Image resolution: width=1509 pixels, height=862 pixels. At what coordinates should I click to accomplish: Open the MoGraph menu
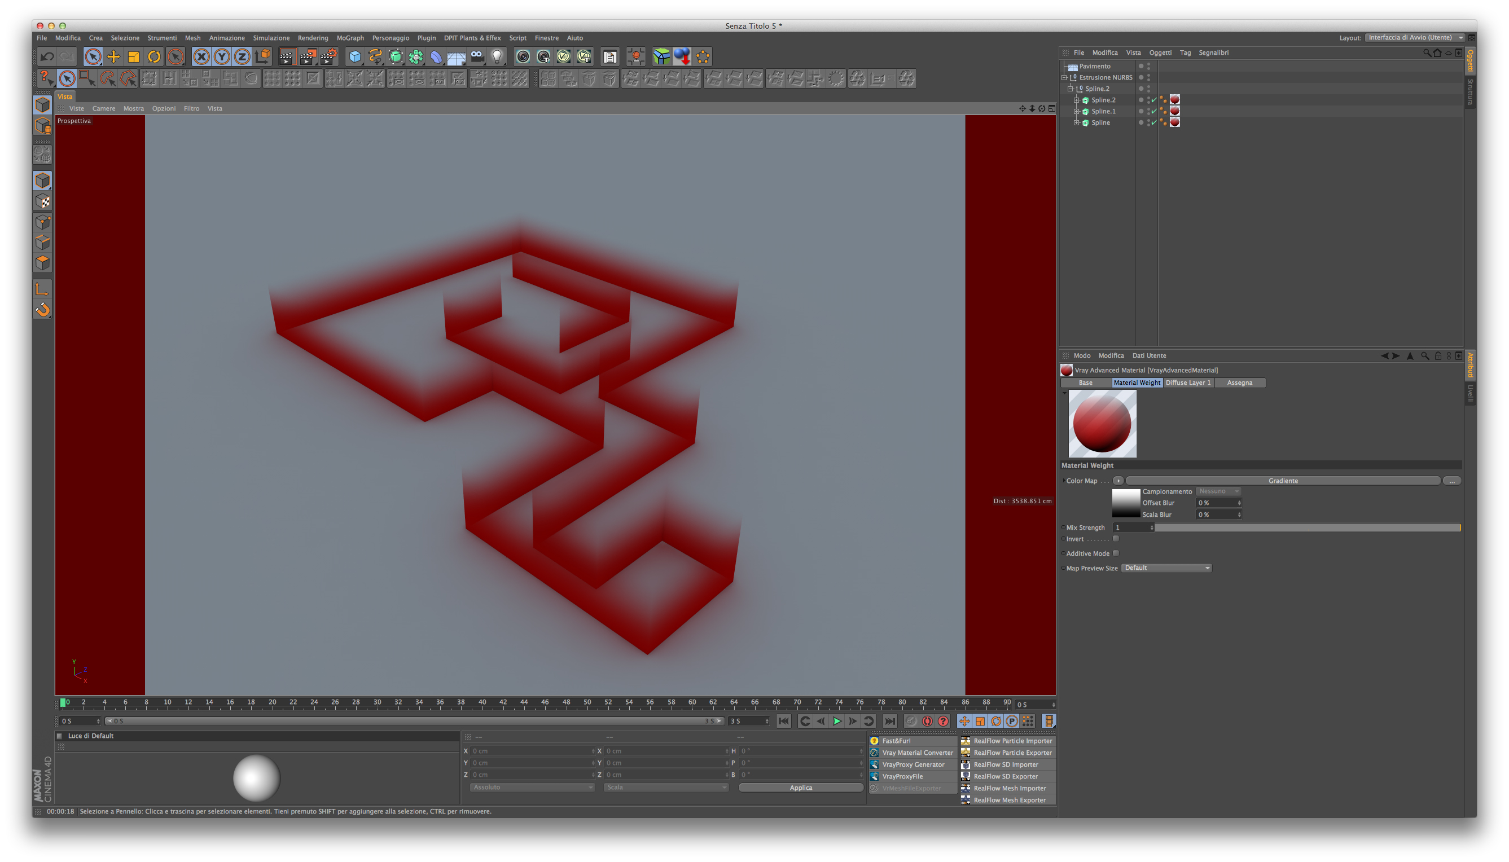(350, 38)
